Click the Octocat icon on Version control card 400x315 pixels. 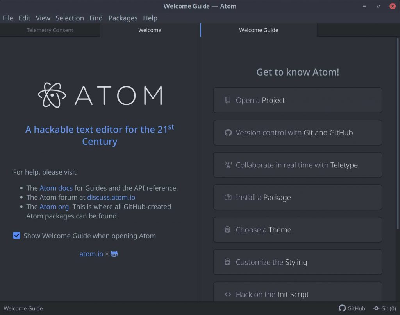click(x=228, y=133)
